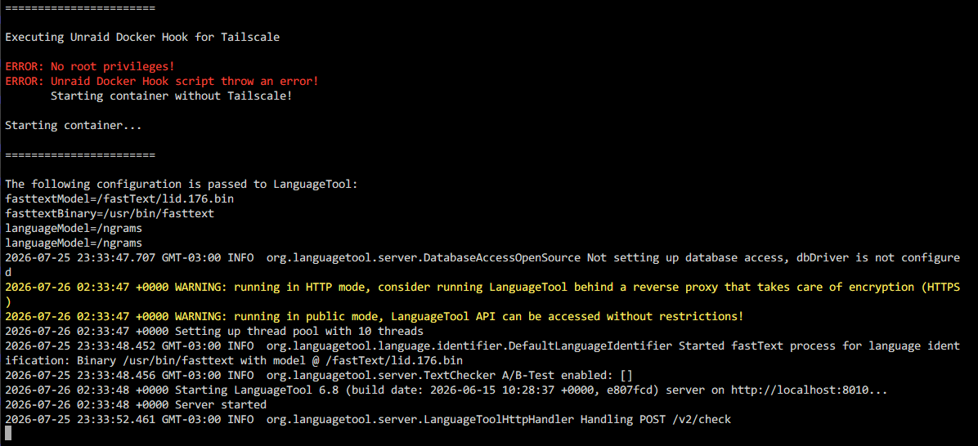The width and height of the screenshot is (978, 446).
Task: Click the 'Starting container...' line
Action: click(x=74, y=126)
